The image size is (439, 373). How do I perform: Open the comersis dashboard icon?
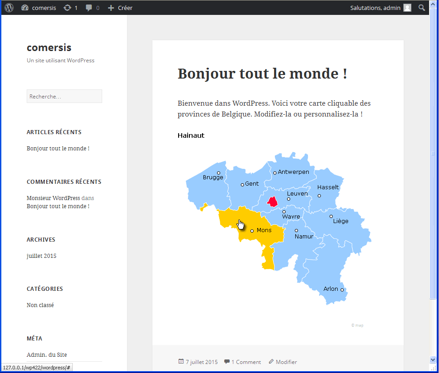click(25, 8)
